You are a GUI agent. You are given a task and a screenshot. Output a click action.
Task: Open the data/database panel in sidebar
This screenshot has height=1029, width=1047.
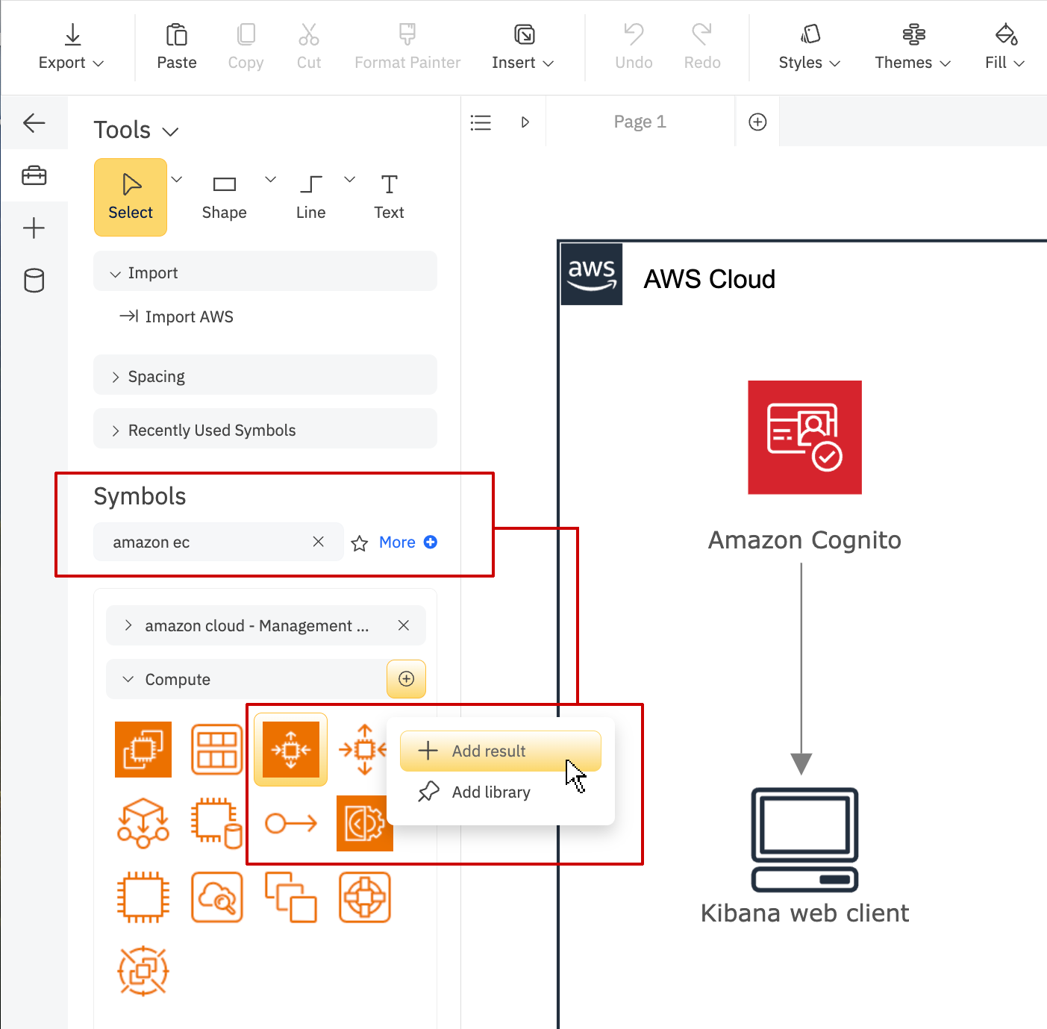point(34,281)
